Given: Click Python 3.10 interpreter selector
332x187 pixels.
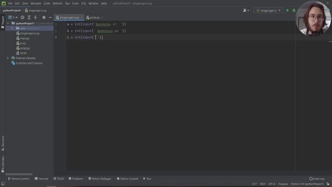Looking at the screenshot, I should coord(307,184).
